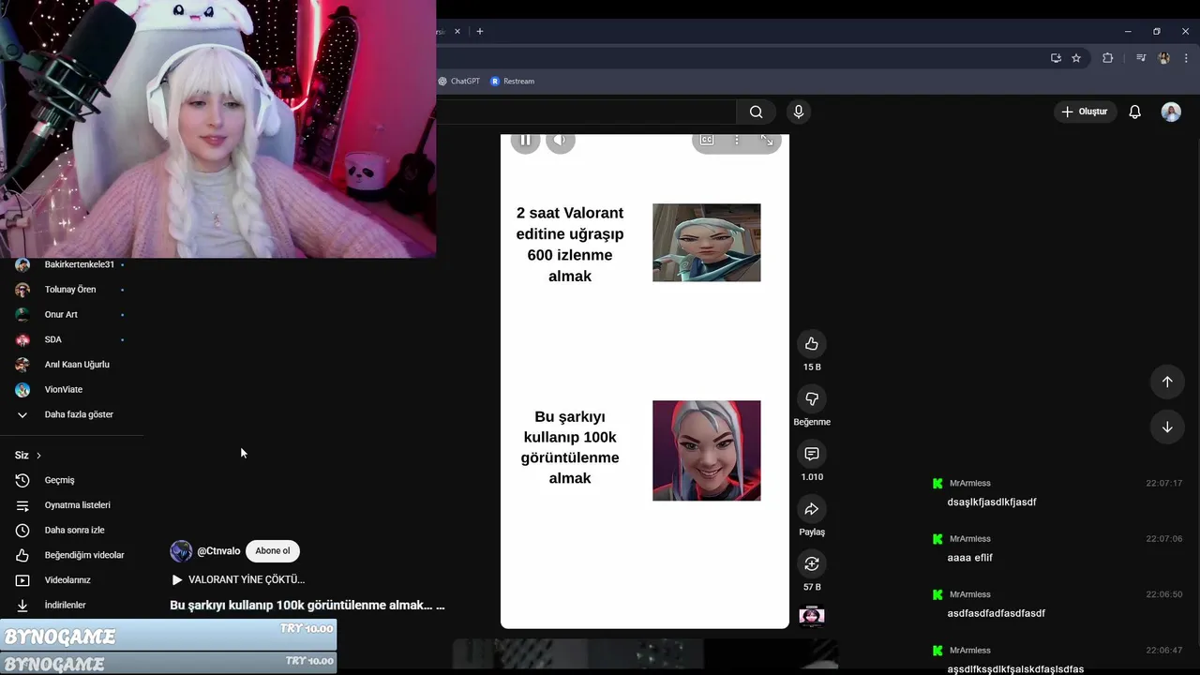Share the Short via Paylaş button
This screenshot has height=675, width=1200.
pos(812,509)
